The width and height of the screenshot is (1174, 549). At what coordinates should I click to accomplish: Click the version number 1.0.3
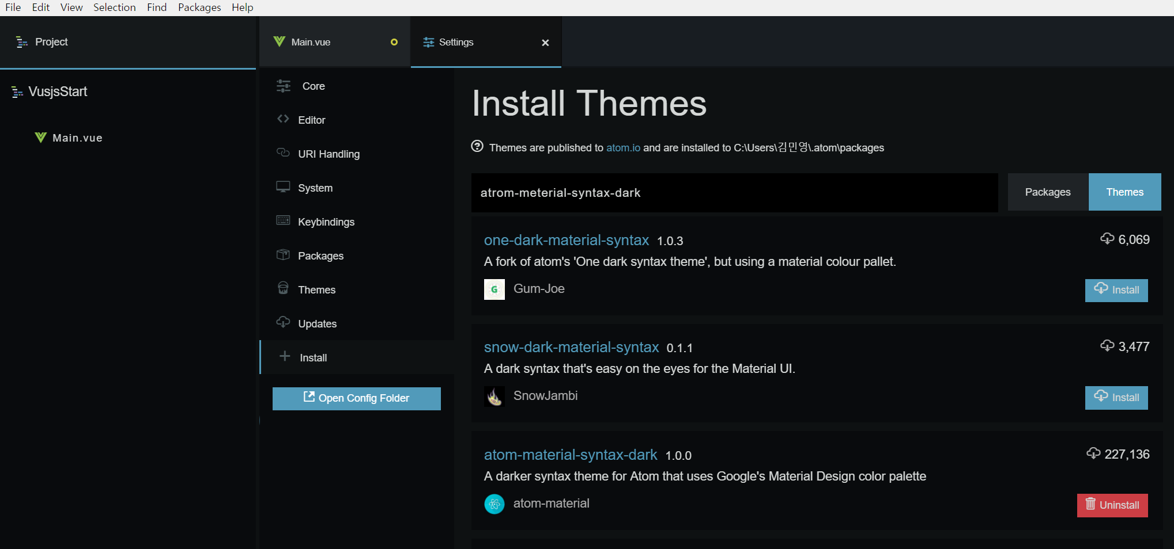[x=670, y=241]
